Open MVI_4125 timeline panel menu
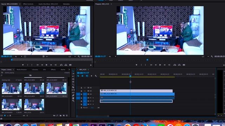The image size is (225, 126). pos(88,70)
